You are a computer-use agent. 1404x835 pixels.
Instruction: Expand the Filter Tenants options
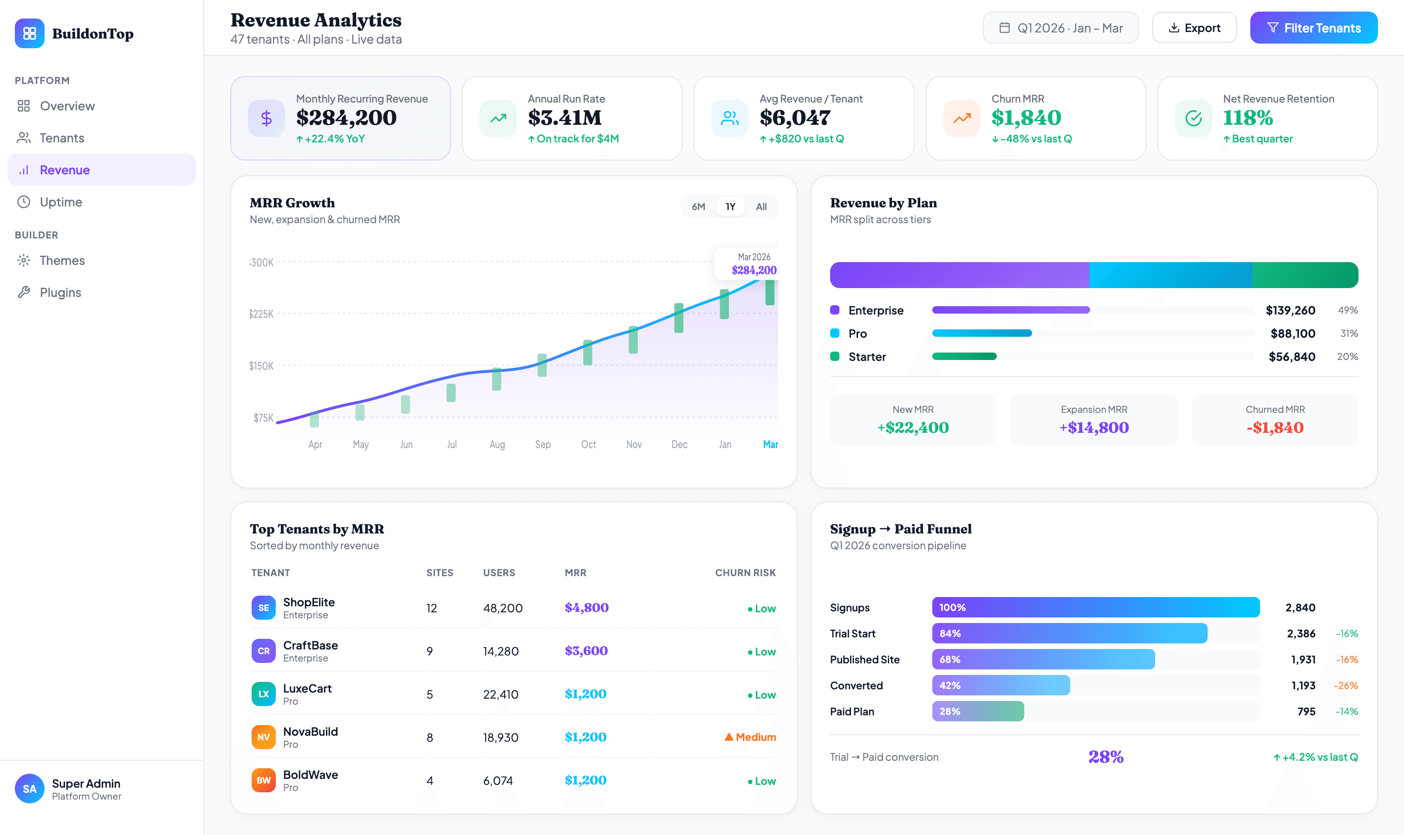click(1313, 27)
